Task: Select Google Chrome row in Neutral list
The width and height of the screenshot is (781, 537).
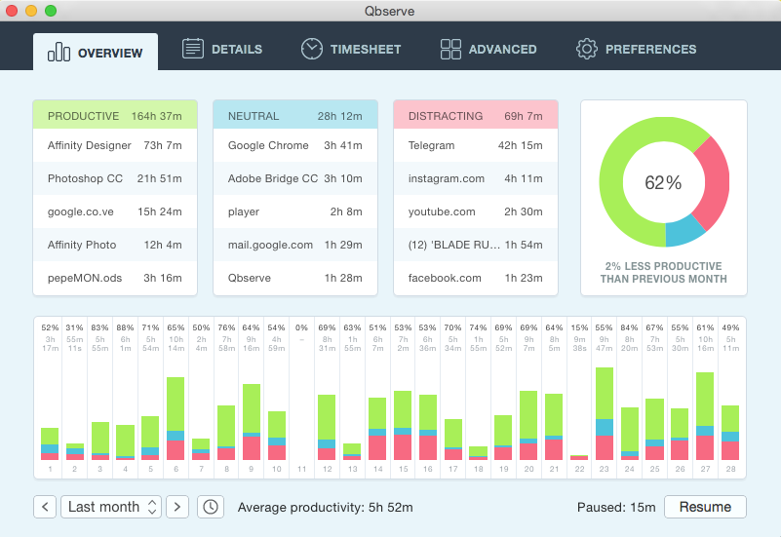Action: coord(294,145)
